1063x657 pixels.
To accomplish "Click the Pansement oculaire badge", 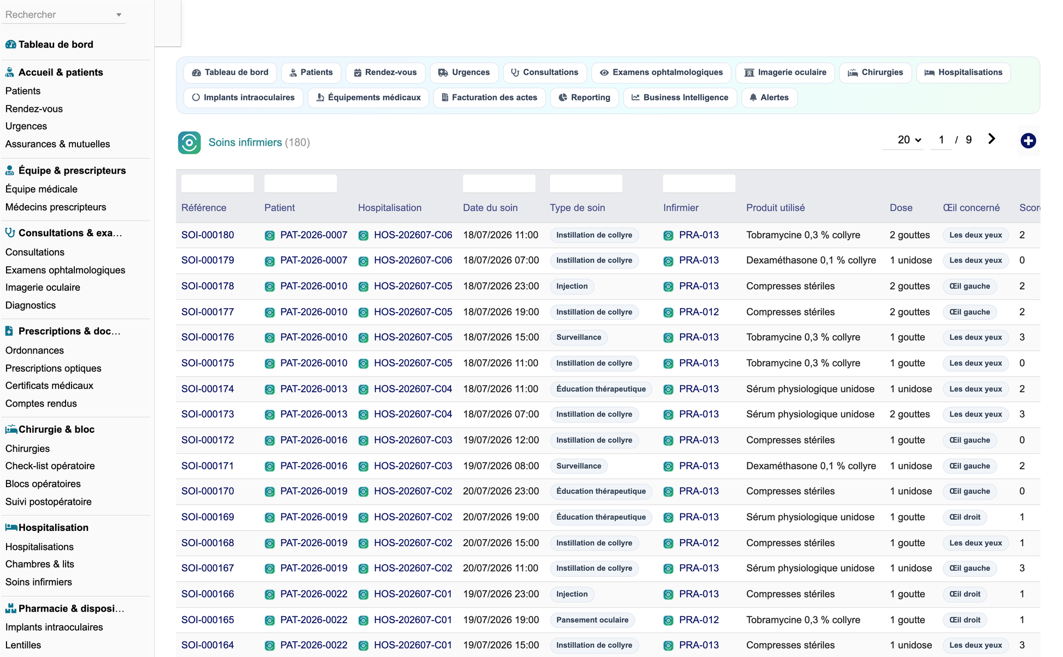I will [592, 620].
